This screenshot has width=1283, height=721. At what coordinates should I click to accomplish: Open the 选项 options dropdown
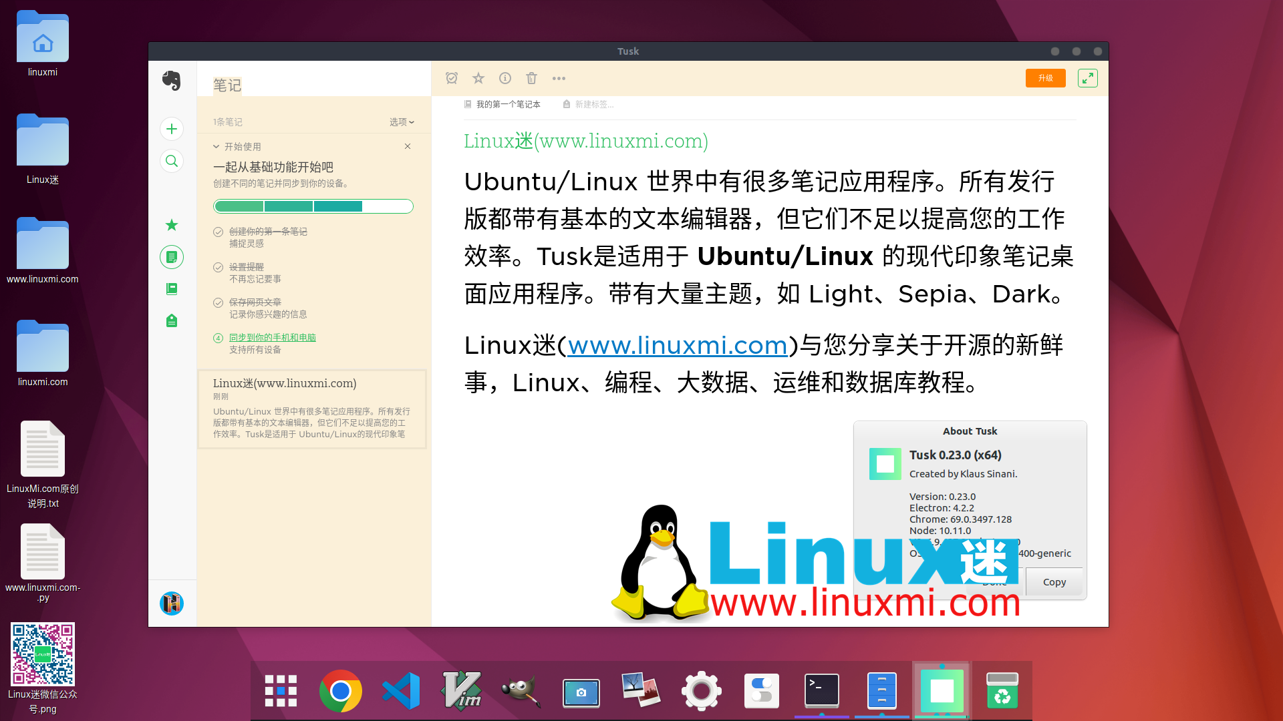(x=402, y=122)
